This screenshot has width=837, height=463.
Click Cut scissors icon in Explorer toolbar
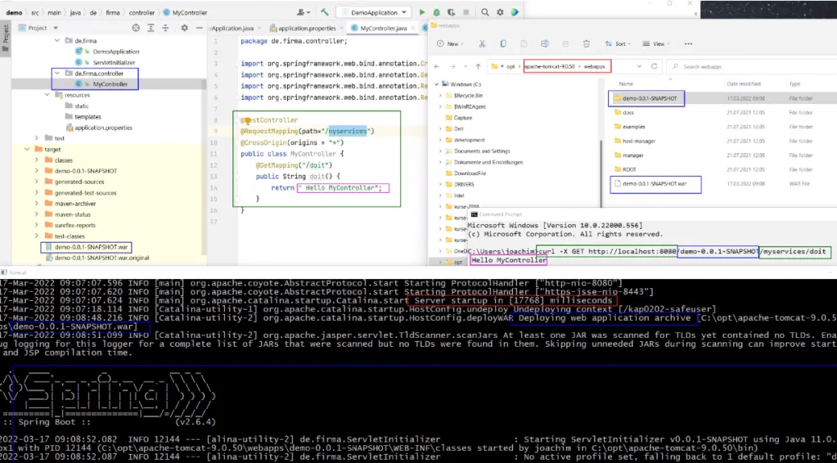click(482, 43)
